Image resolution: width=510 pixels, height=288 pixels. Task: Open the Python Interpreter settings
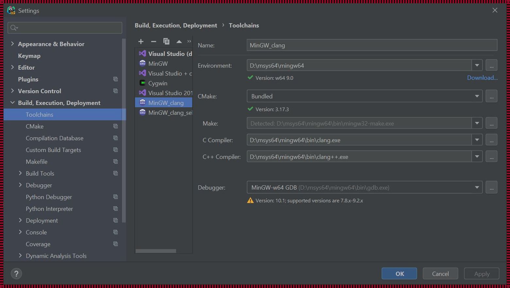[x=49, y=209]
